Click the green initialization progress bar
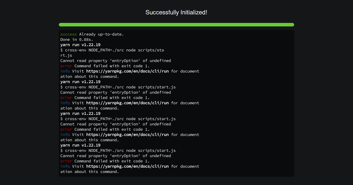 pyautogui.click(x=176, y=25)
